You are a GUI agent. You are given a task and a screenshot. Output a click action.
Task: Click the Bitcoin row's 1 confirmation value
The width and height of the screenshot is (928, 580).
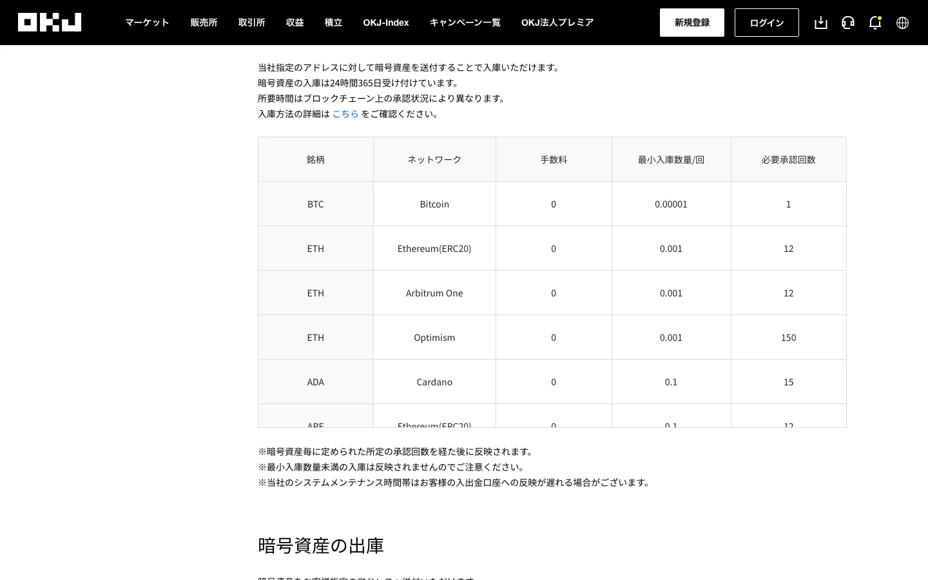point(788,204)
